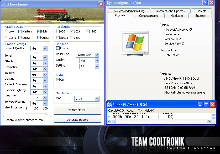
Task: Switch to the Erweitert tab
Action: coord(201,16)
